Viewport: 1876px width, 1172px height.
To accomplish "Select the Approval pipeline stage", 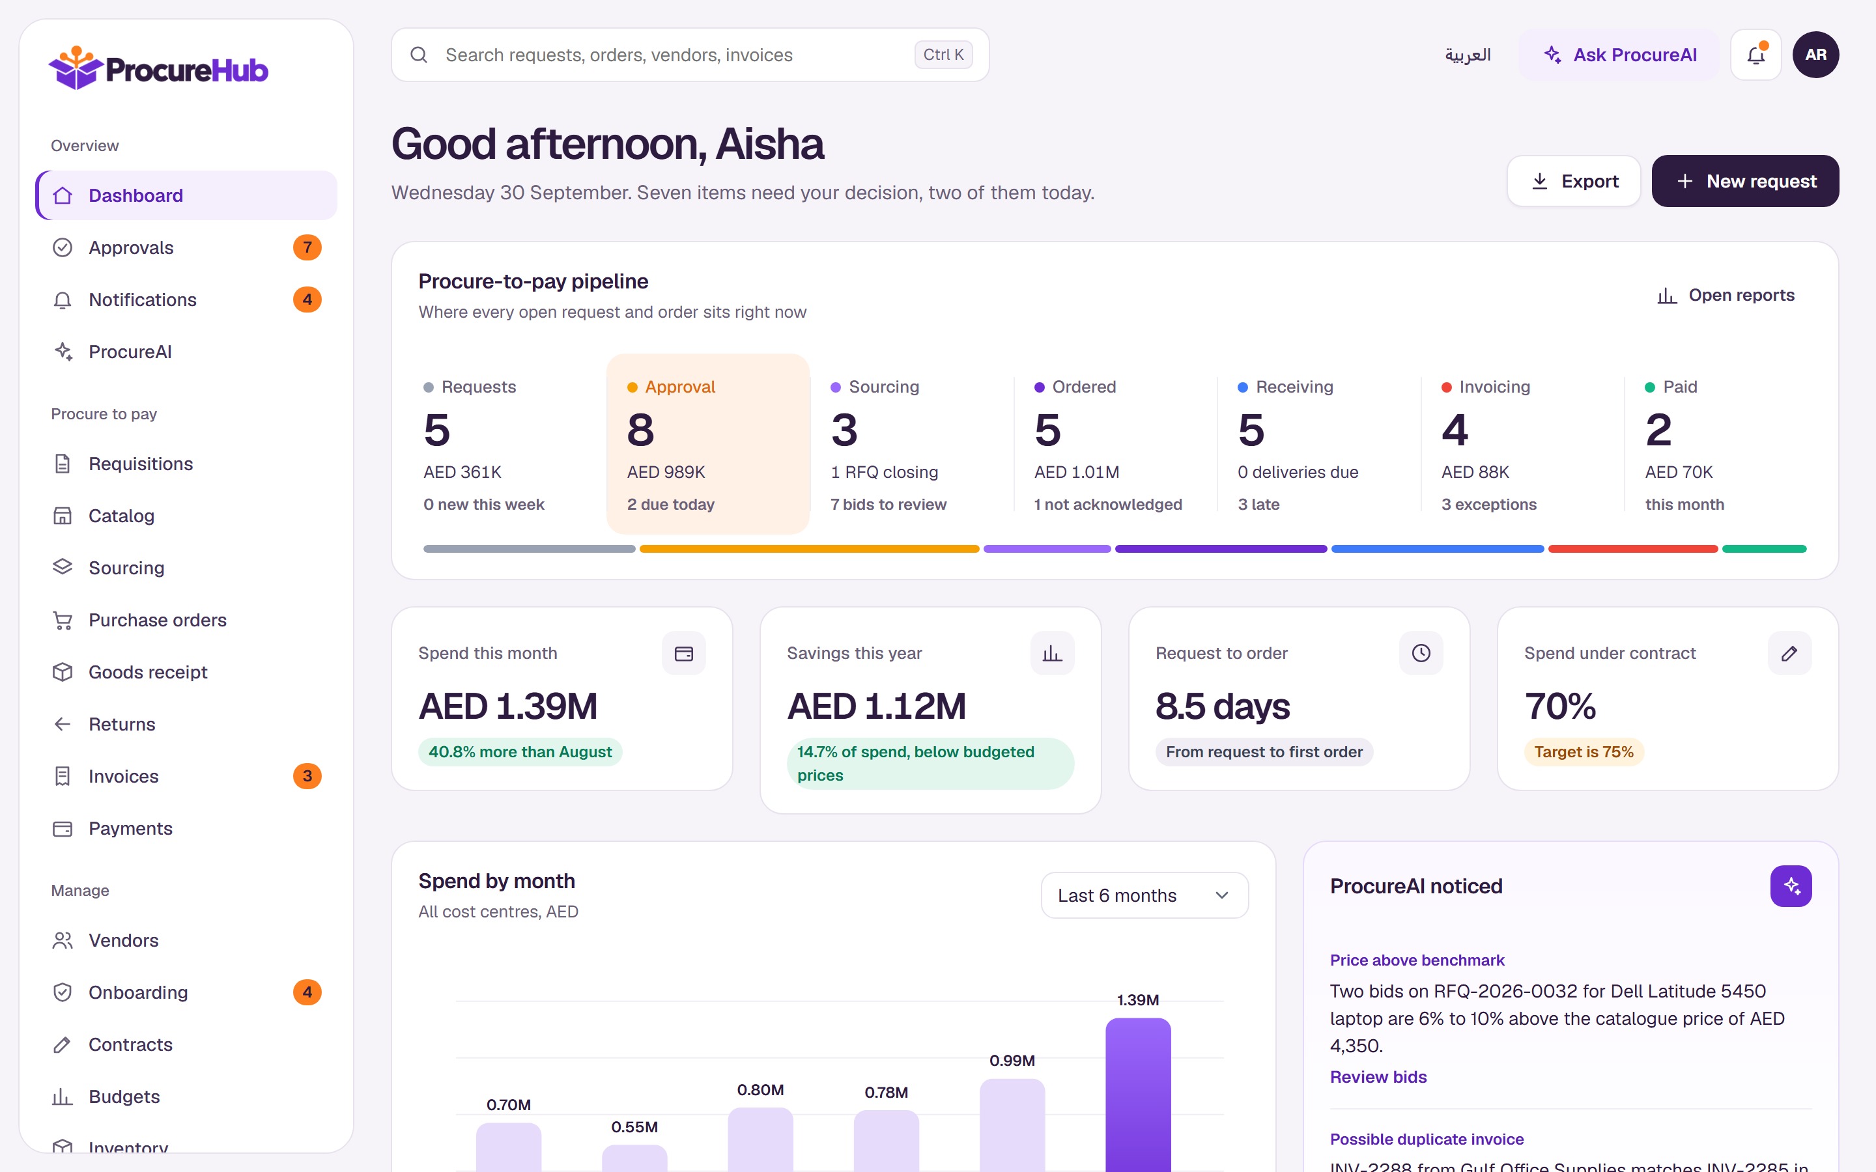I will [708, 444].
